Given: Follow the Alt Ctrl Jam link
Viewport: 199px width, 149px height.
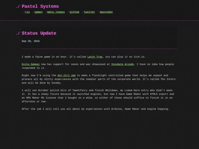Looking at the screenshot, I should click(x=66, y=75).
